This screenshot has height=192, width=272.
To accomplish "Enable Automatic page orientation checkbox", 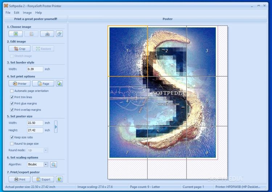I will click(12, 91).
